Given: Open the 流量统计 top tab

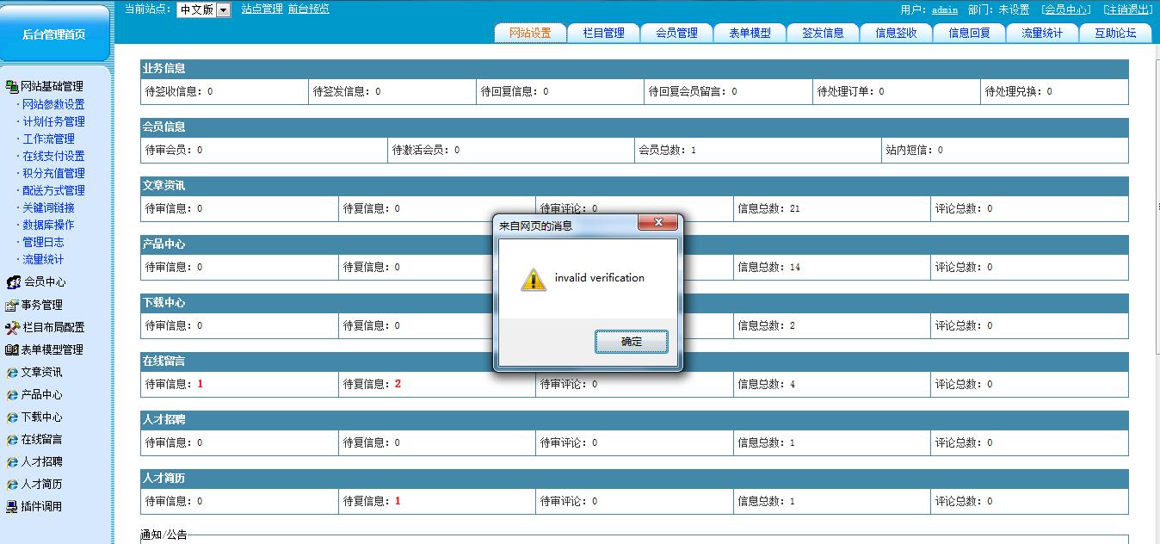Looking at the screenshot, I should click(1042, 34).
